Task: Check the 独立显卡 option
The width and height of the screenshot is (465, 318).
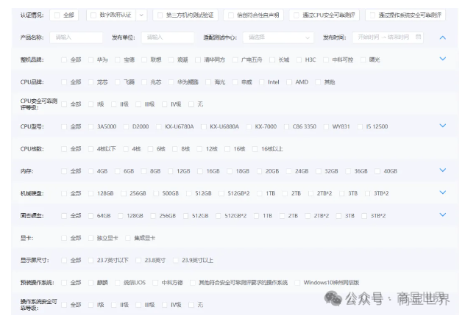Action: point(90,238)
